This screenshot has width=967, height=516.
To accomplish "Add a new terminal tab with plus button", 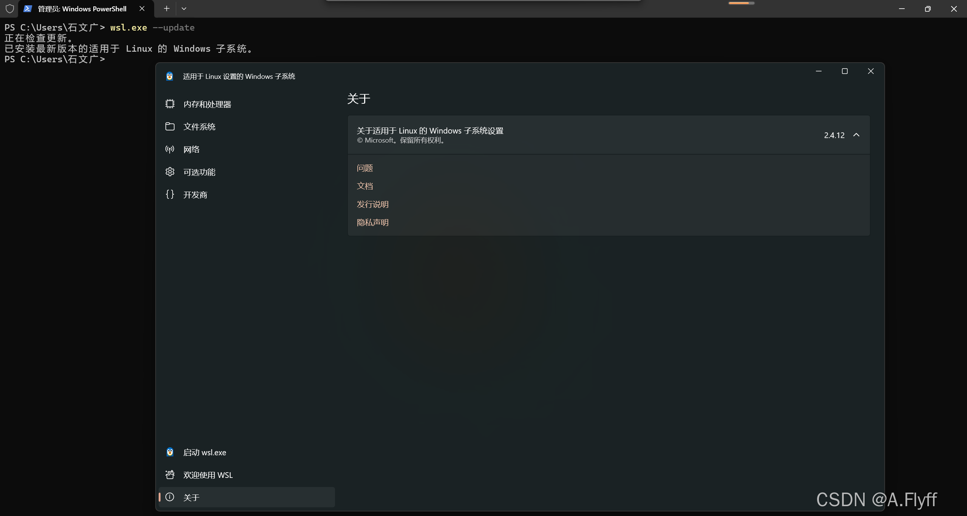I will (x=167, y=9).
